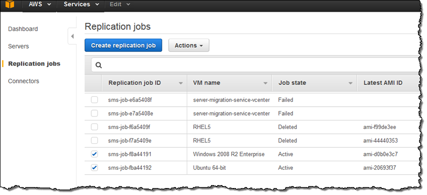Image resolution: width=427 pixels, height=195 pixels.
Task: Collapse the left sidebar arrow
Action: [72, 36]
